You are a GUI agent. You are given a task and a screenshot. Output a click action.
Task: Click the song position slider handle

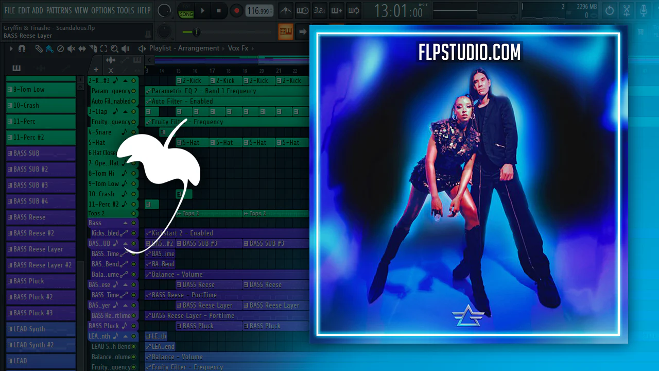point(196,32)
